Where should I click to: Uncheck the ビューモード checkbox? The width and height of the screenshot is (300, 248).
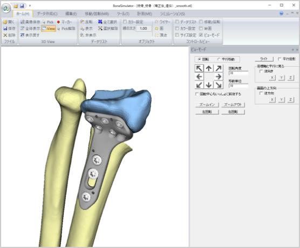[x=201, y=35]
